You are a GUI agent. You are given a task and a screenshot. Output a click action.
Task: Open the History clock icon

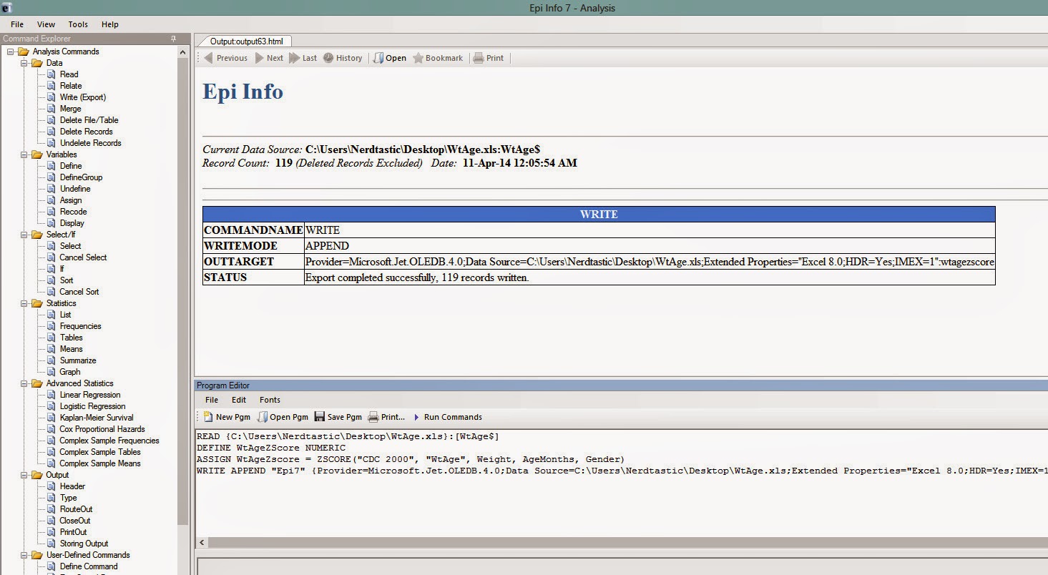(328, 58)
